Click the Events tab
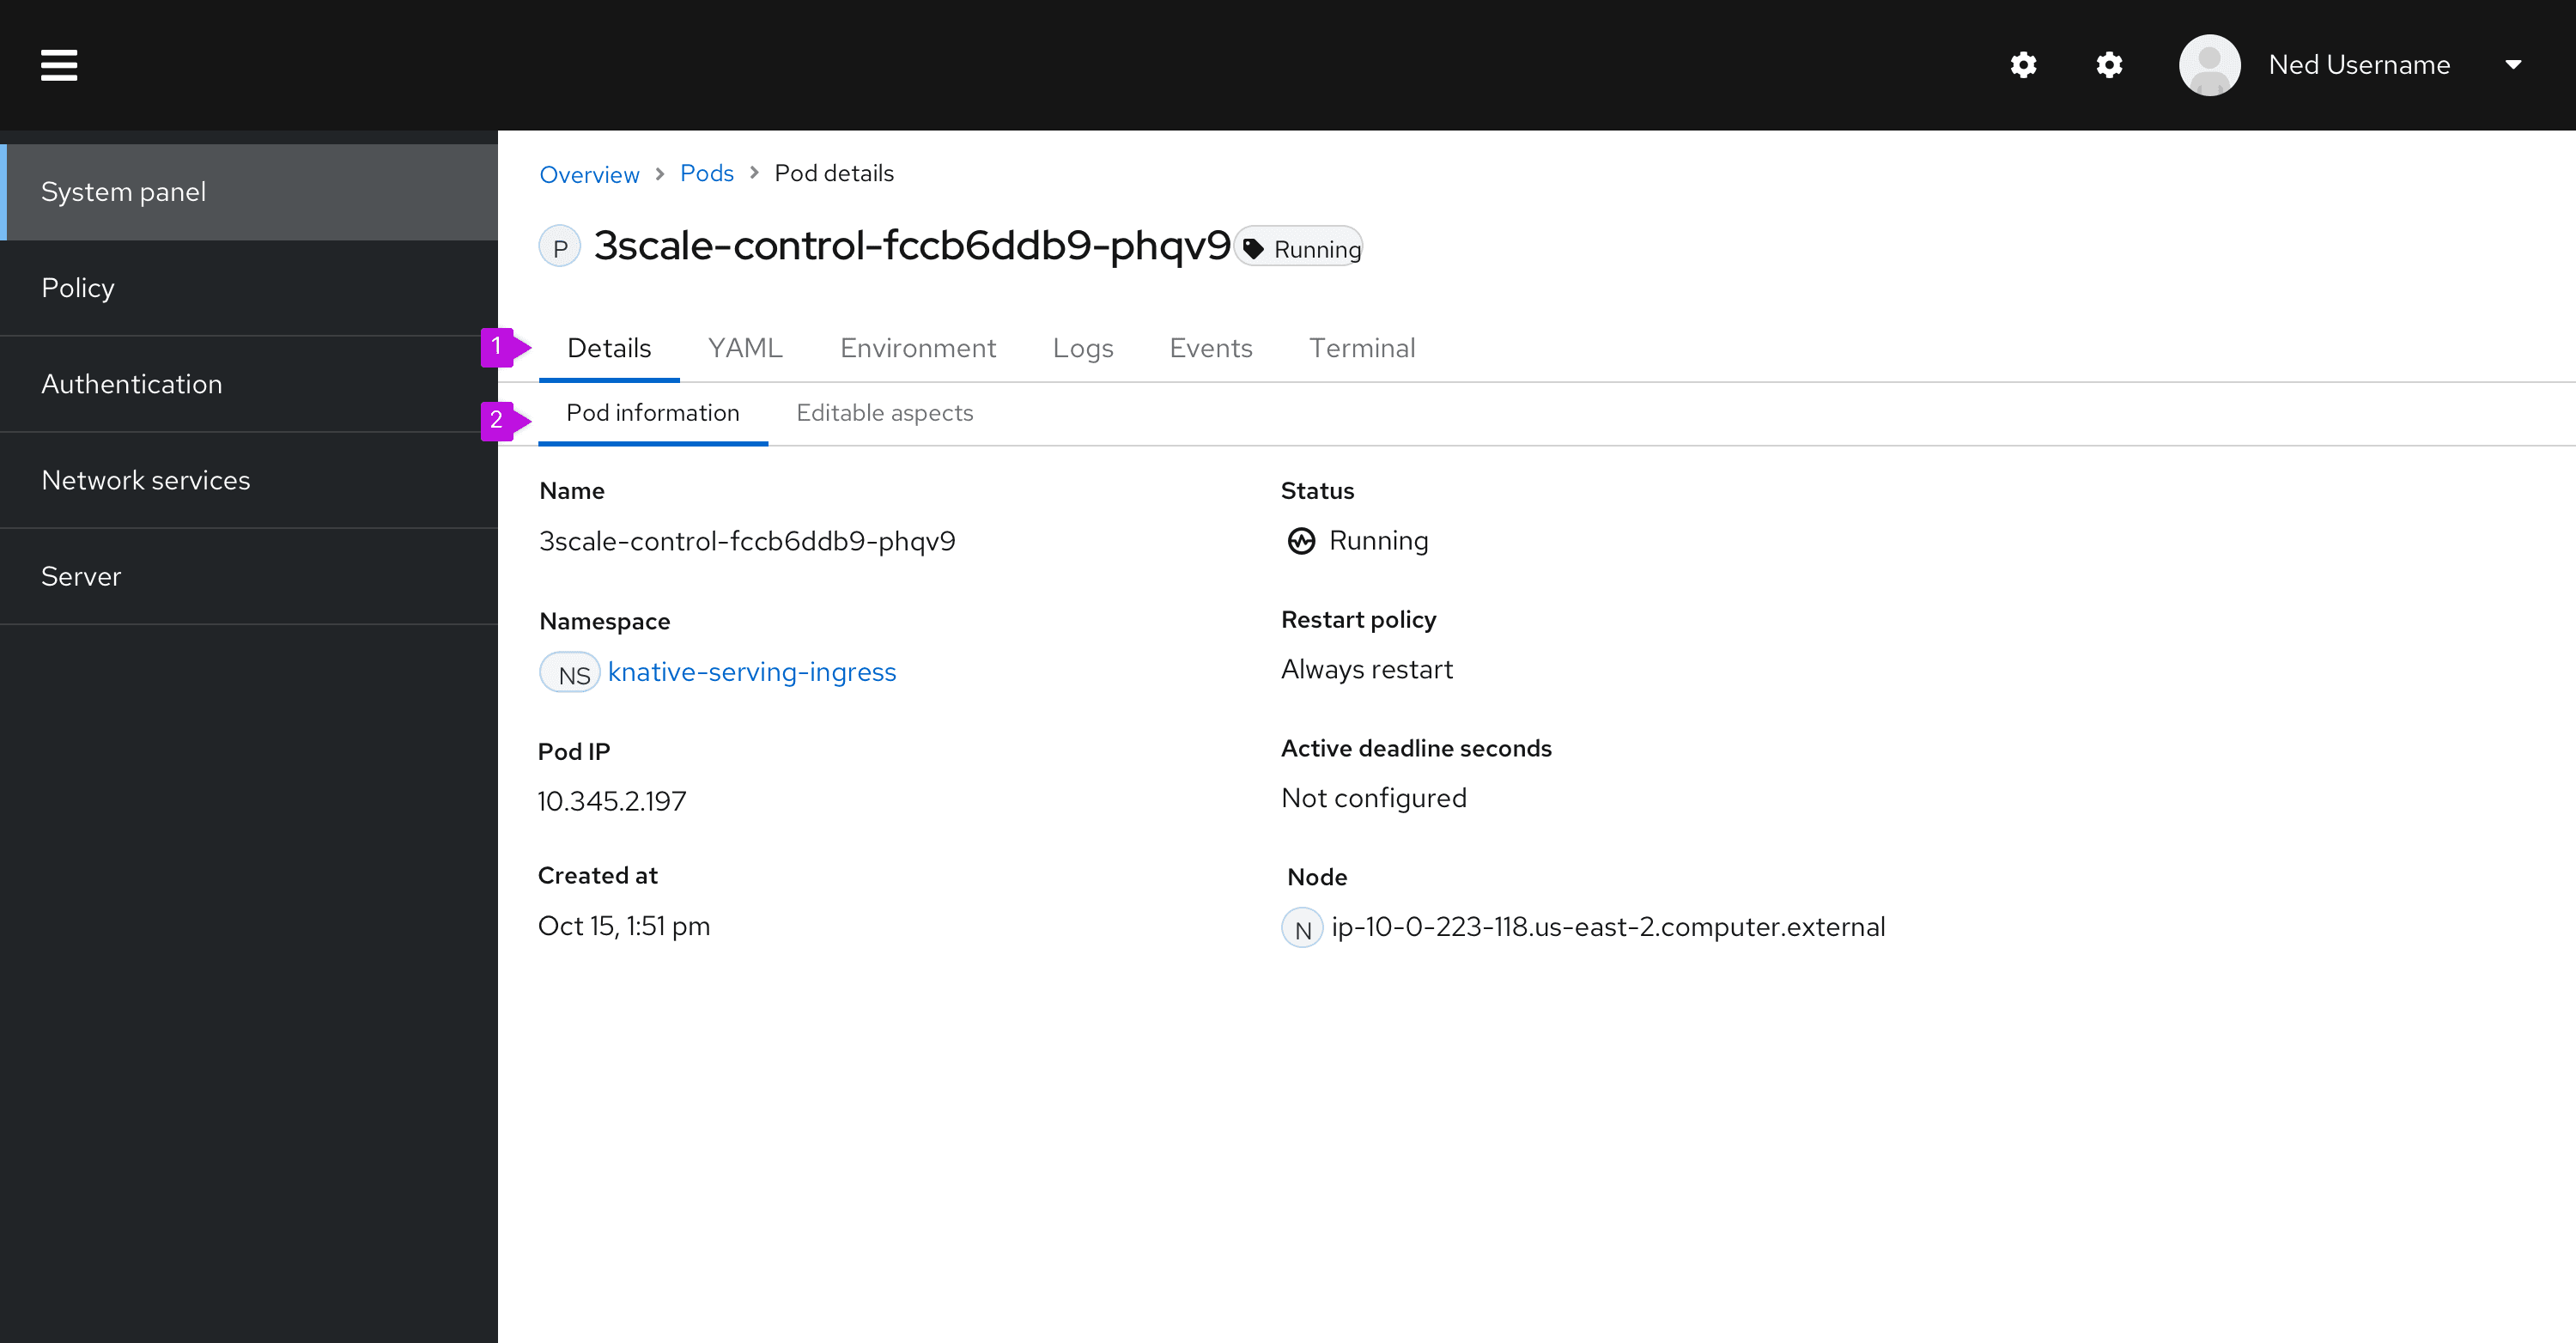Viewport: 2576px width, 1343px height. pos(1210,348)
